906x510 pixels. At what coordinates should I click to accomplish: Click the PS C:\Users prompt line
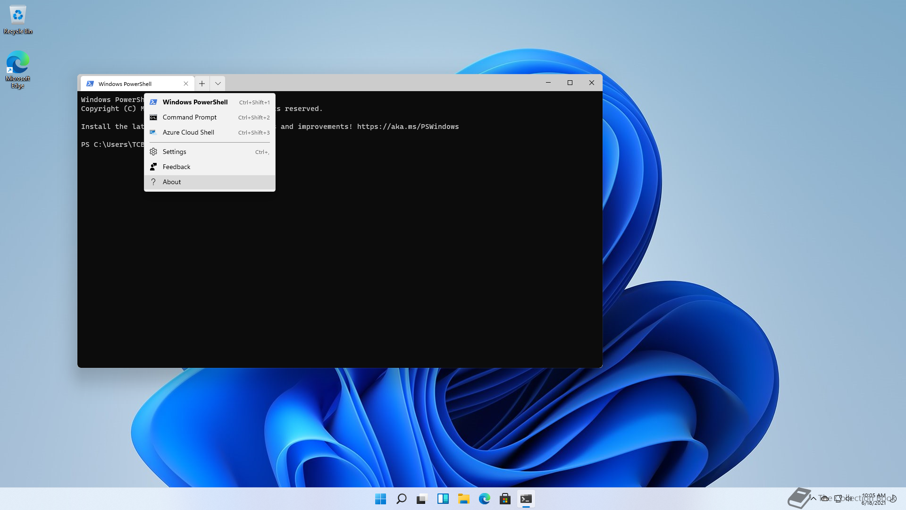112,144
